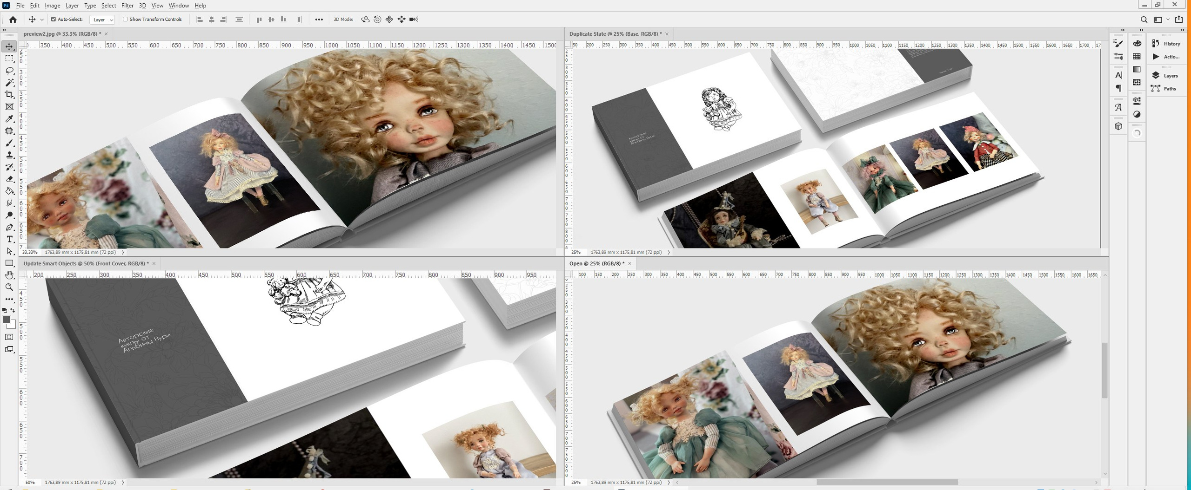Select the Crop tool

(x=9, y=95)
